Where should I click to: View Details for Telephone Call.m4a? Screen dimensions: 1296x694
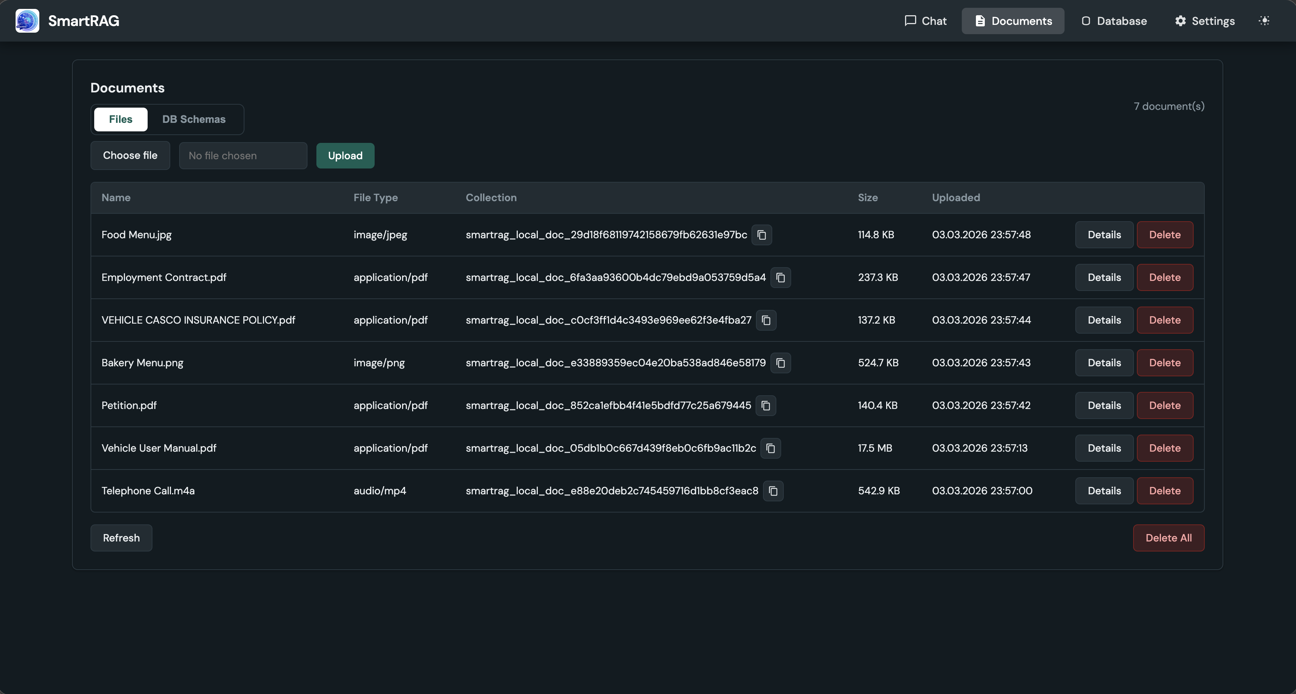1104,491
